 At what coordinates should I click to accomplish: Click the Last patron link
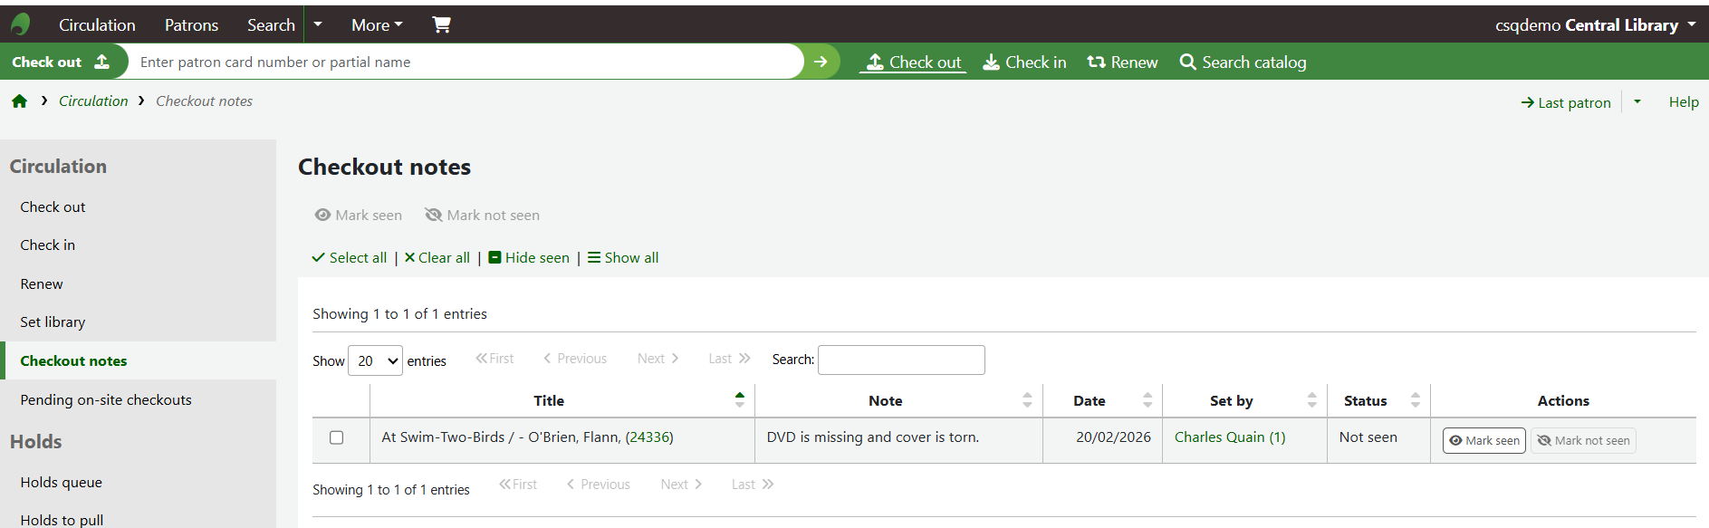coord(1566,102)
